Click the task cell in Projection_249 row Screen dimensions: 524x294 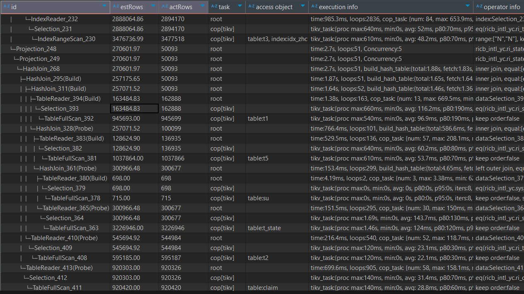(x=227, y=59)
